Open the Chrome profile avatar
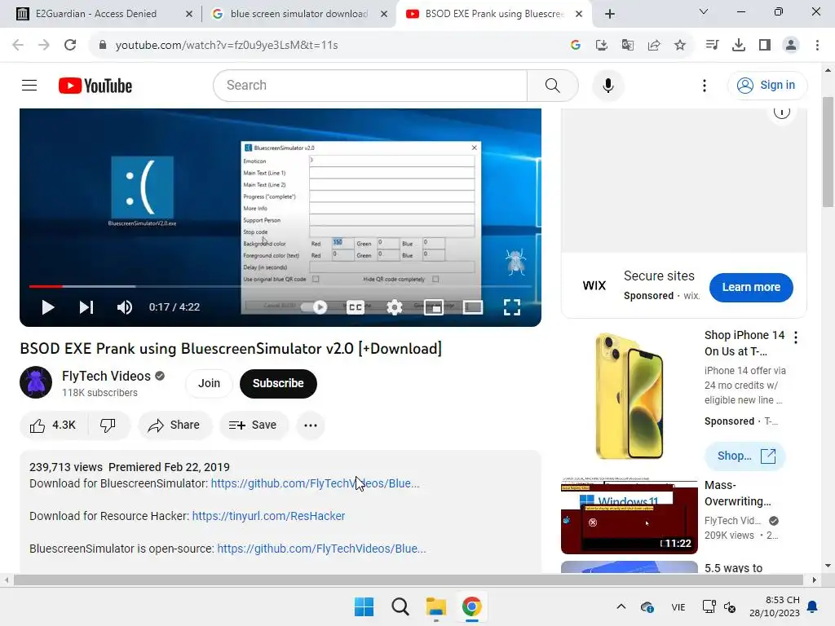The height and width of the screenshot is (626, 835). click(791, 46)
